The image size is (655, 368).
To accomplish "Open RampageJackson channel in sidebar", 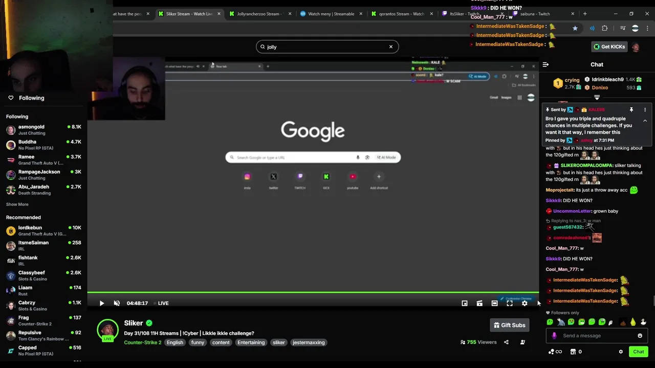I will (x=43, y=175).
